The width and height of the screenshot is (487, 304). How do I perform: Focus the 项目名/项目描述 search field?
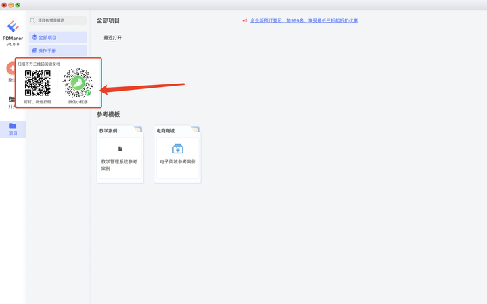coord(58,20)
